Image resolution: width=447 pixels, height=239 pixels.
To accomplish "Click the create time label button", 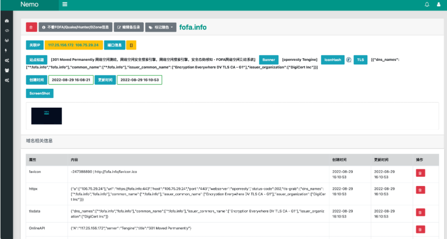I will click(36, 80).
